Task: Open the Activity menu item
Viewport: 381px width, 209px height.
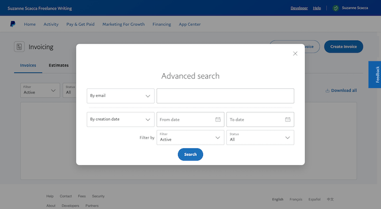Action: point(51,24)
